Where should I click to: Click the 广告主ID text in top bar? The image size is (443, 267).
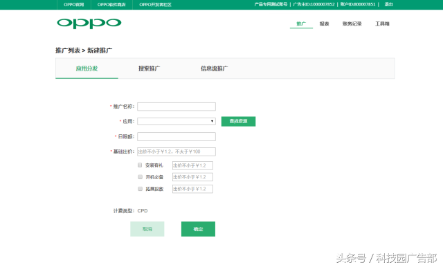314,4
